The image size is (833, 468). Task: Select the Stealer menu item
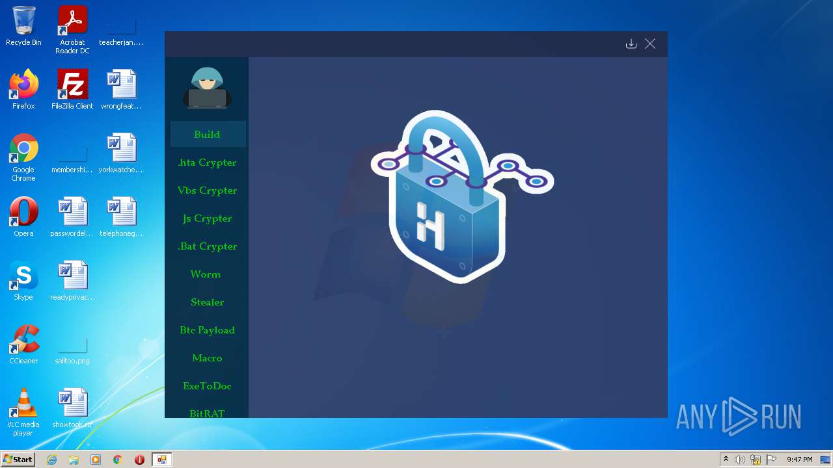pos(208,302)
